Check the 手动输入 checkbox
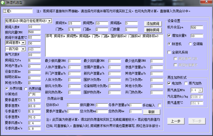 159,105
